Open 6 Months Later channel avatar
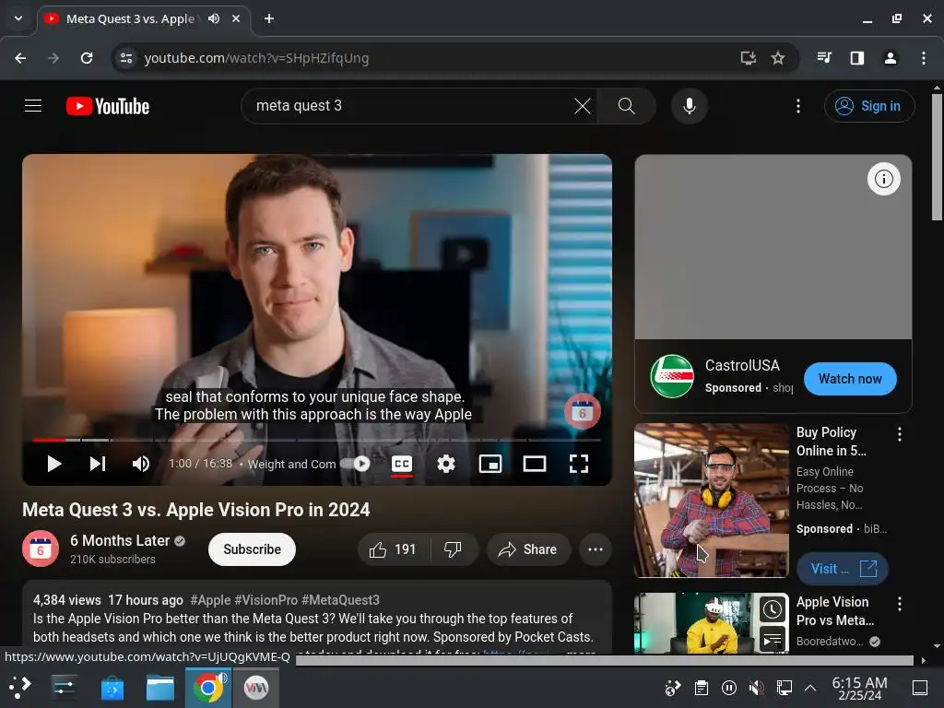944x708 pixels. pos(41,549)
